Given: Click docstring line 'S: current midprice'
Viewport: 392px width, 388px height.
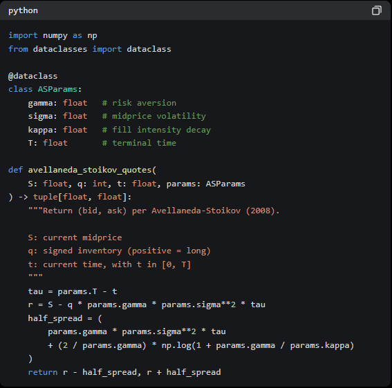Looking at the screenshot, I should coord(75,237).
